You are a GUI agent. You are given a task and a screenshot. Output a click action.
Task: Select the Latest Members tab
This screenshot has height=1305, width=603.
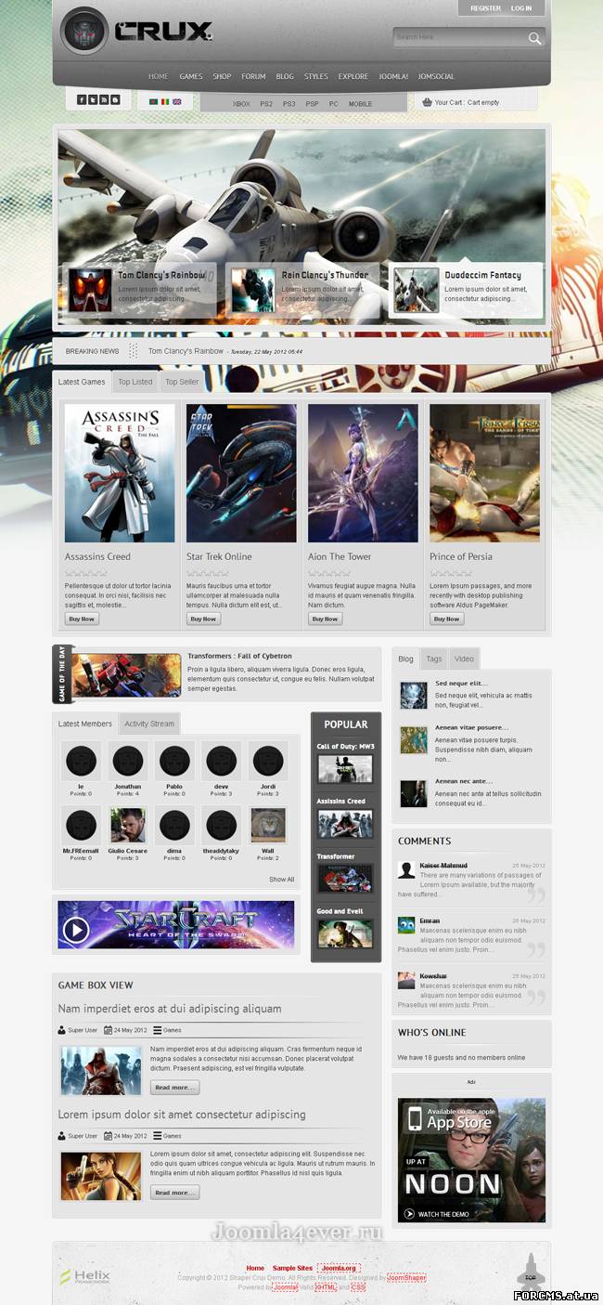(85, 724)
